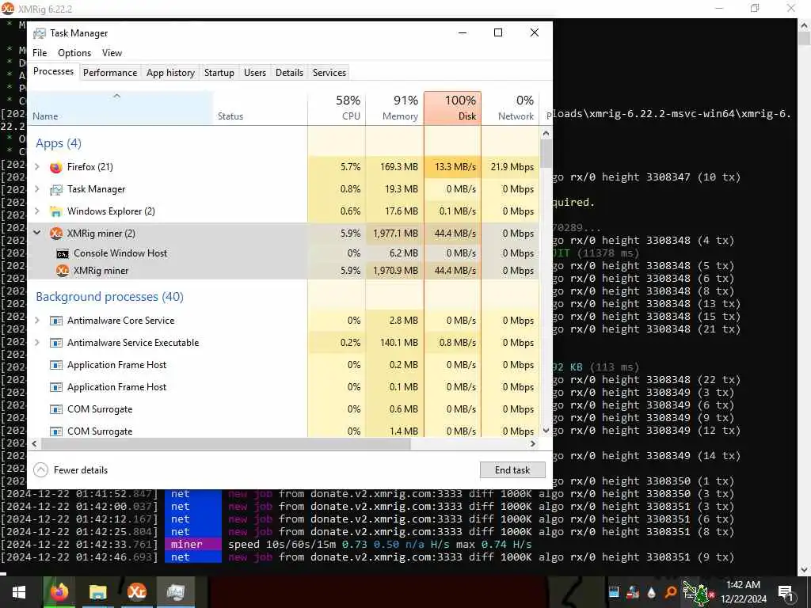Viewport: 811px width, 608px height.
Task: Expand the Windows Explorer process group
Action: pos(37,211)
